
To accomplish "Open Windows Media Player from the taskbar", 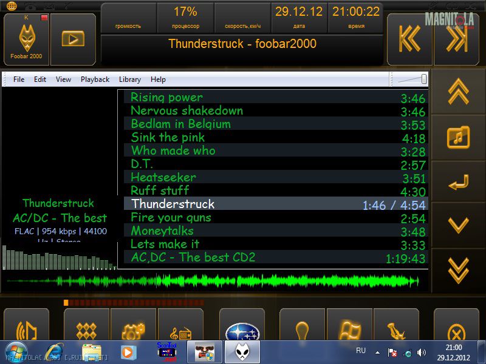I will (128, 352).
